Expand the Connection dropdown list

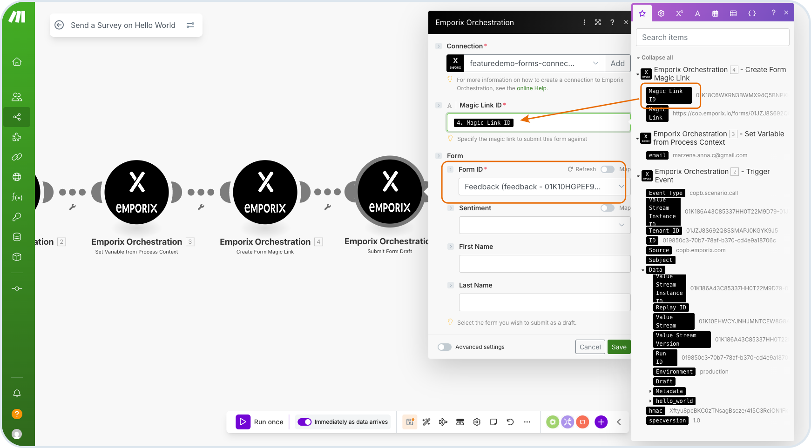click(595, 63)
